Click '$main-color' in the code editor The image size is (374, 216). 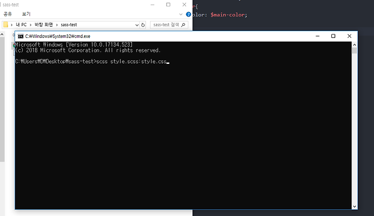(x=228, y=15)
